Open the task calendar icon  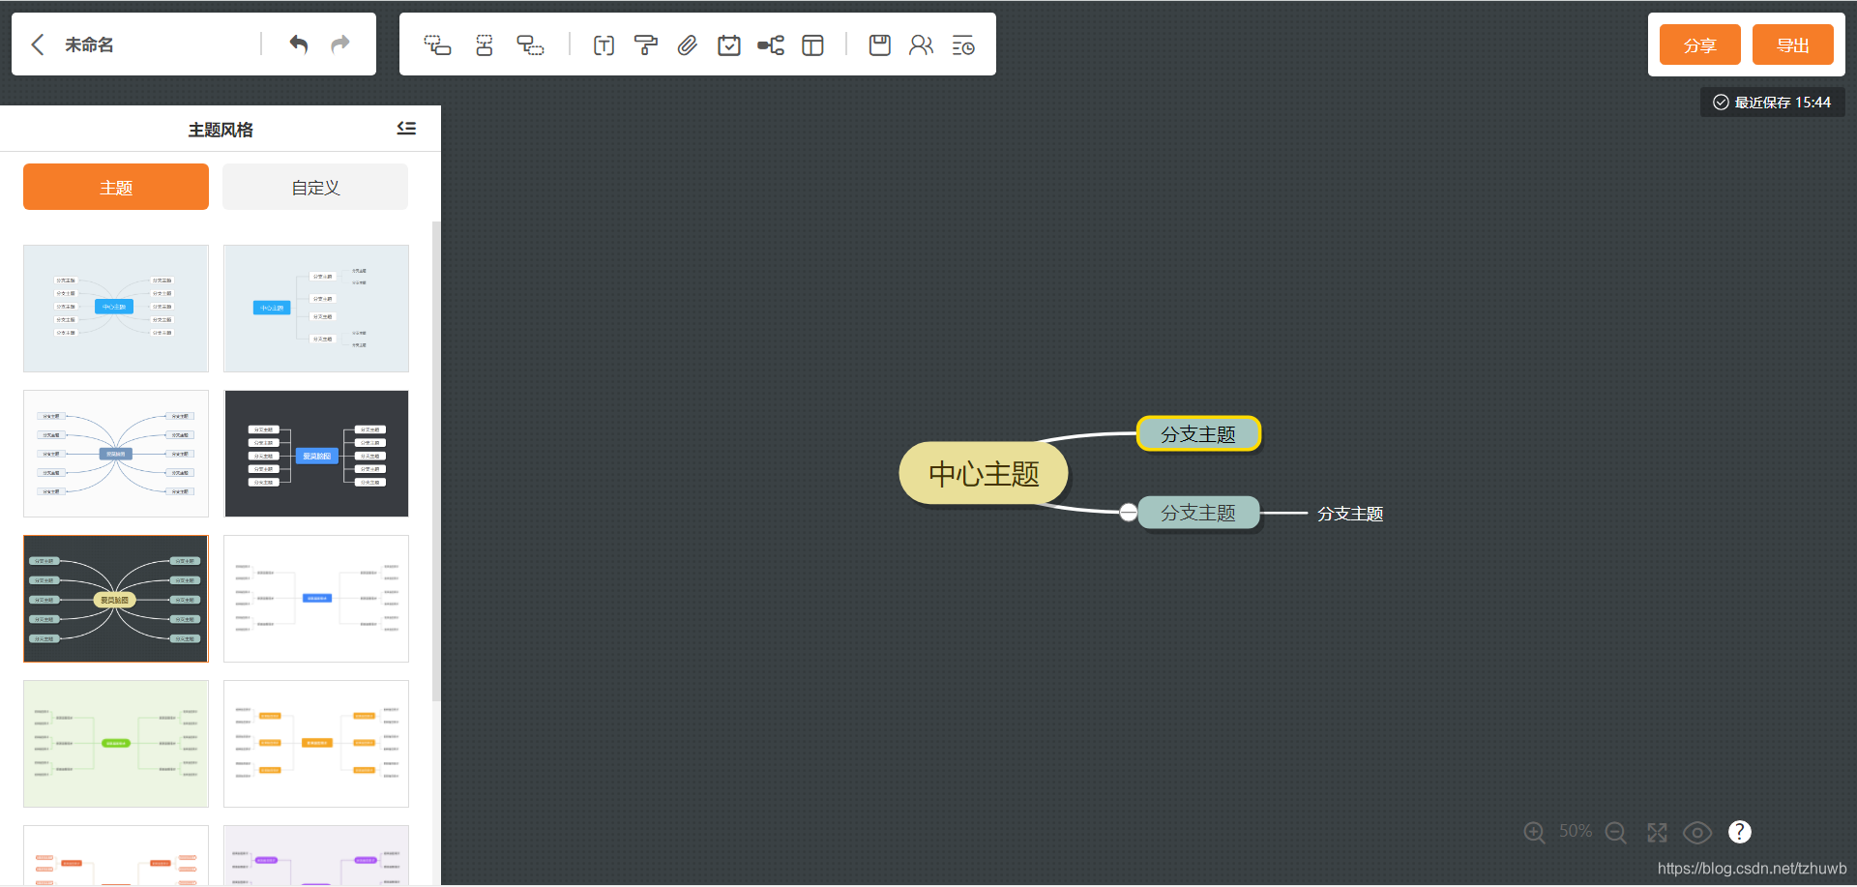[x=729, y=45]
